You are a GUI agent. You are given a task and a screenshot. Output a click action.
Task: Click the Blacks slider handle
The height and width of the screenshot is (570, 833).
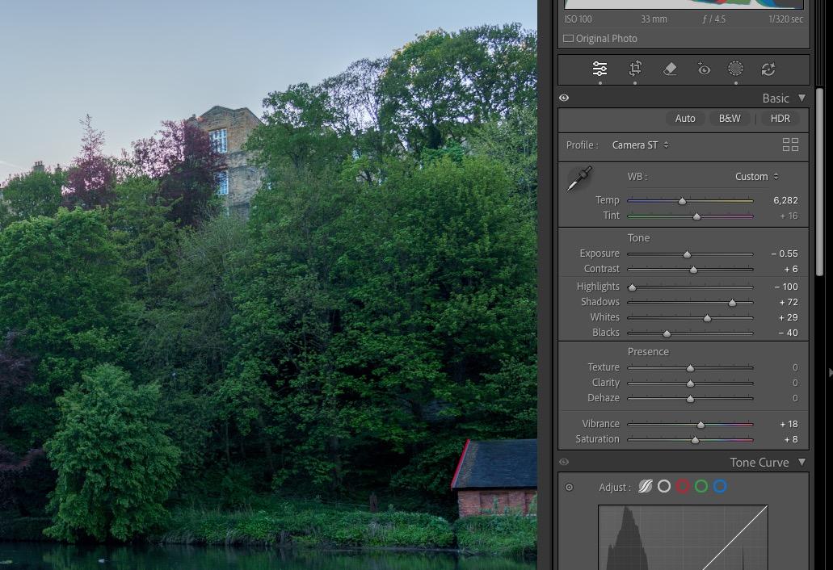pyautogui.click(x=667, y=333)
